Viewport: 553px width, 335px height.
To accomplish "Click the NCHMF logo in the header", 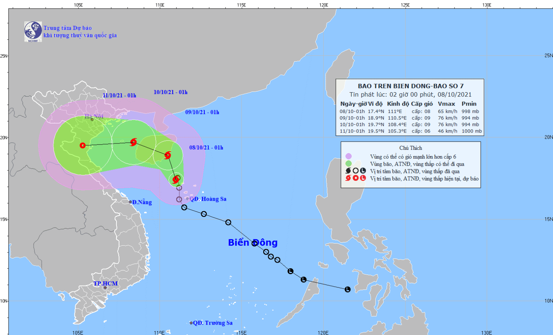I will tap(33, 31).
